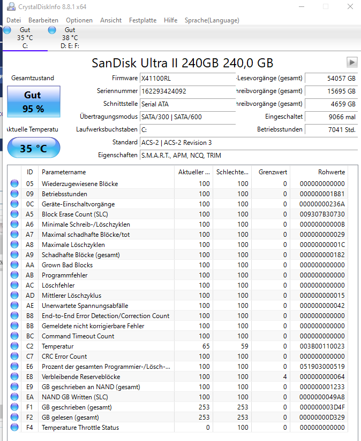The image size is (361, 441).
Task: Click the Standard field ACS-2 | ACS-2 Revision 3
Action: pyautogui.click(x=249, y=142)
